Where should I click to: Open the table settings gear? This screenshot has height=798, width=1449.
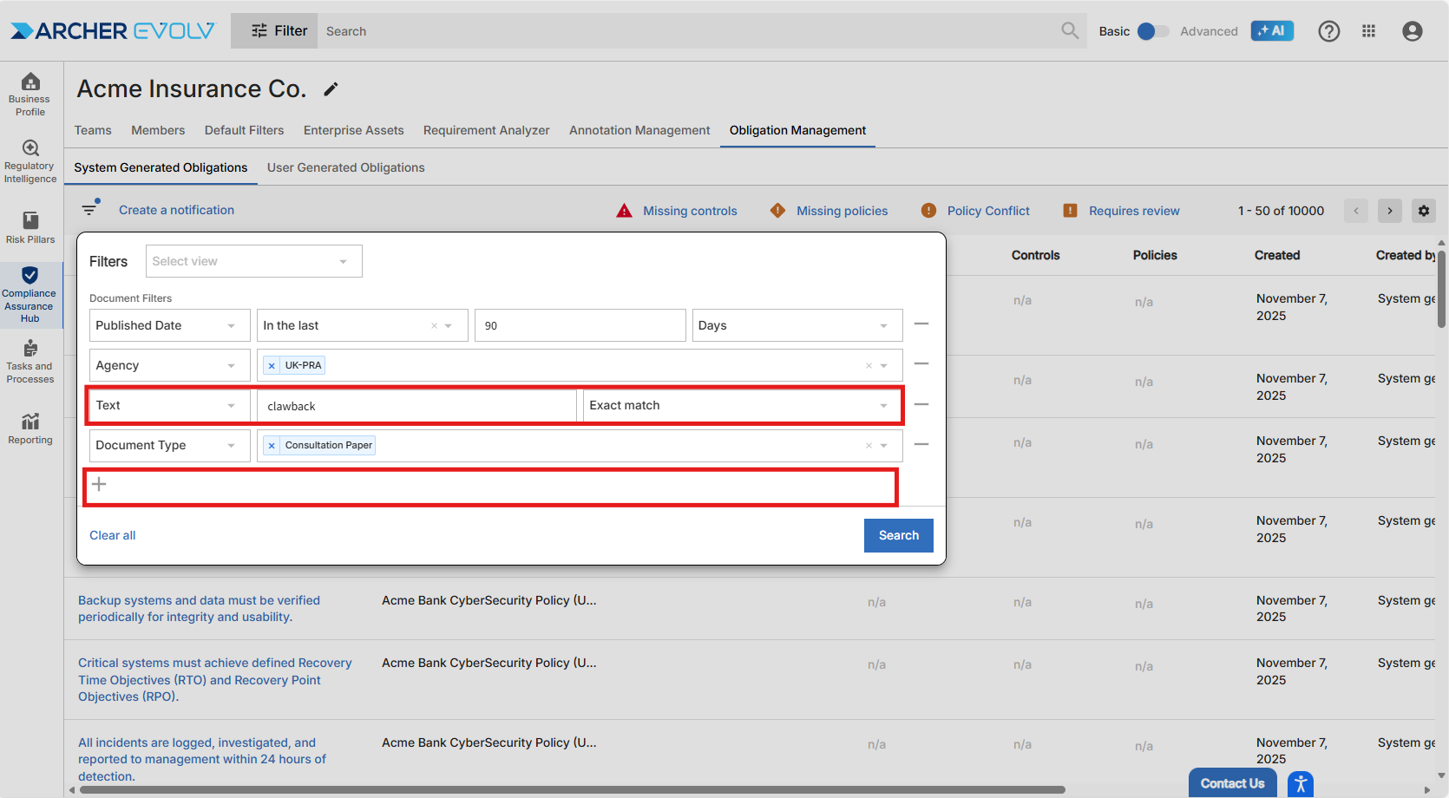pos(1423,211)
